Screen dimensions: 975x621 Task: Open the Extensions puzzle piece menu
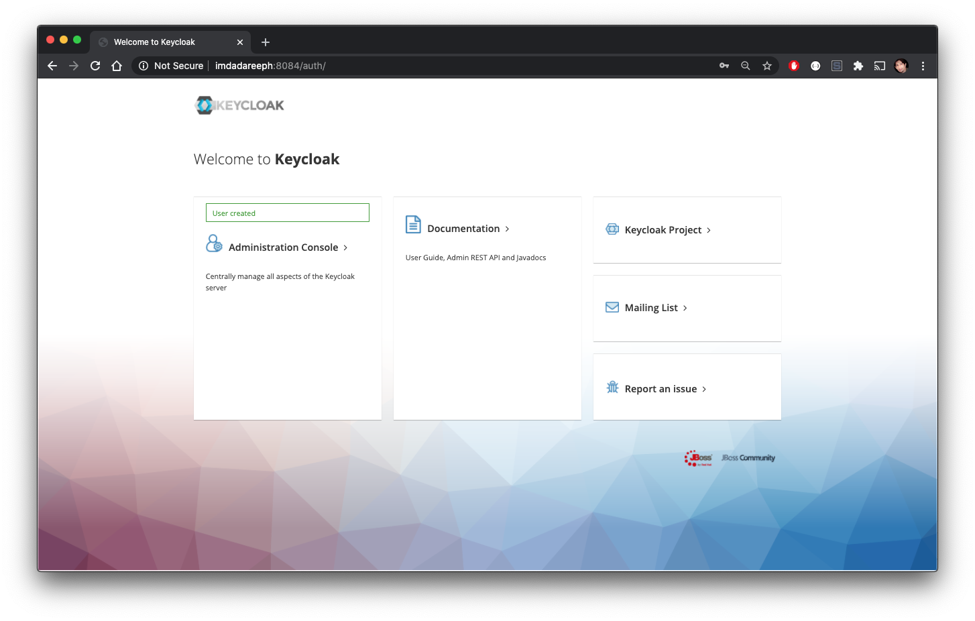click(x=858, y=66)
